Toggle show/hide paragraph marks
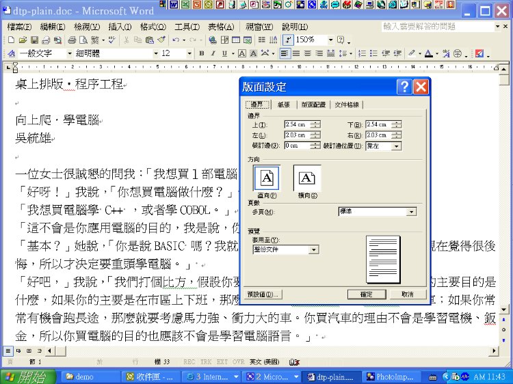 pyautogui.click(x=287, y=40)
